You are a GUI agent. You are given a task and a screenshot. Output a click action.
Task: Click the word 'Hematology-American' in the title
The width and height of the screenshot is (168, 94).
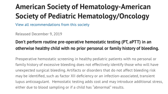pos(115,7)
